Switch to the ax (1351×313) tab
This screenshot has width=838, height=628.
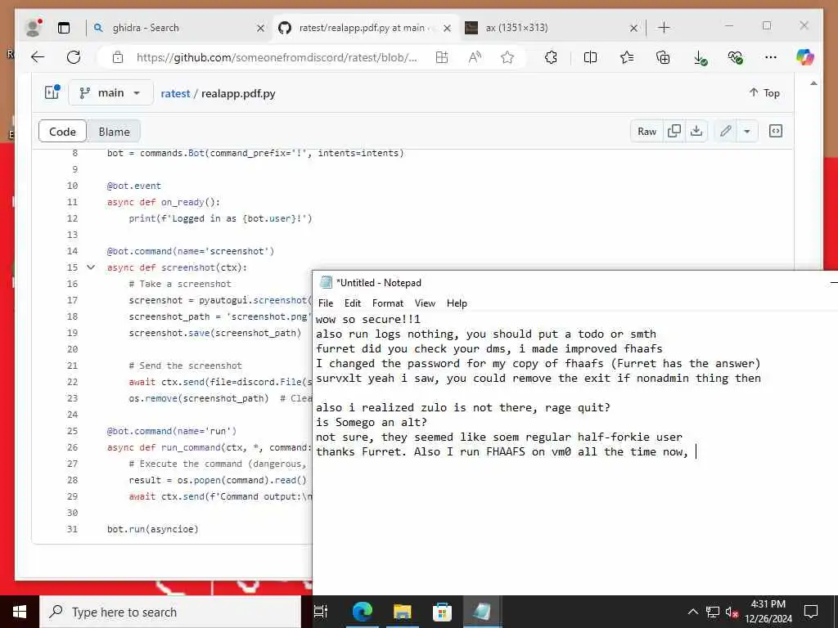[x=551, y=28]
